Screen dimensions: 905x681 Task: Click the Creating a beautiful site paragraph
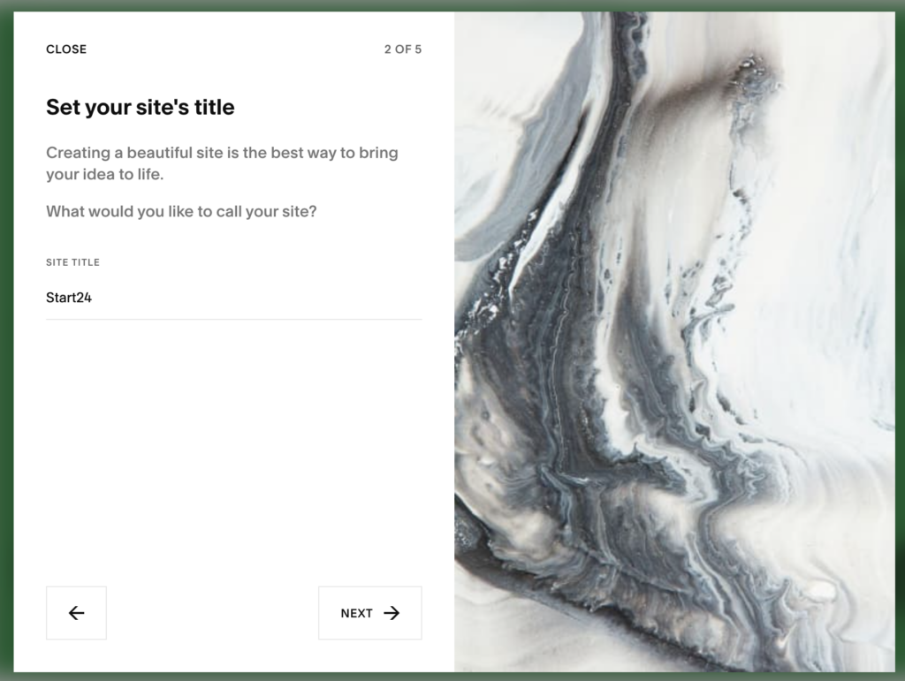(222, 163)
